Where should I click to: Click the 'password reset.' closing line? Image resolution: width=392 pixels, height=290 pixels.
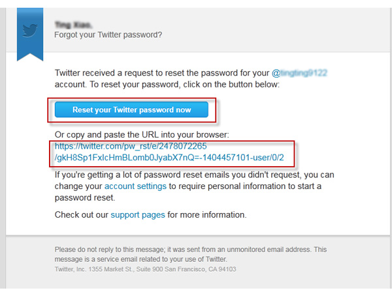[85, 197]
